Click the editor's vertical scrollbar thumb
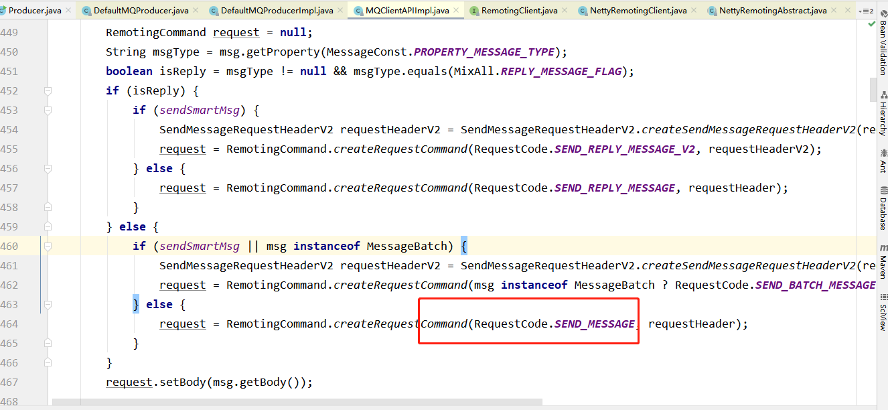The width and height of the screenshot is (888, 410). click(x=872, y=89)
